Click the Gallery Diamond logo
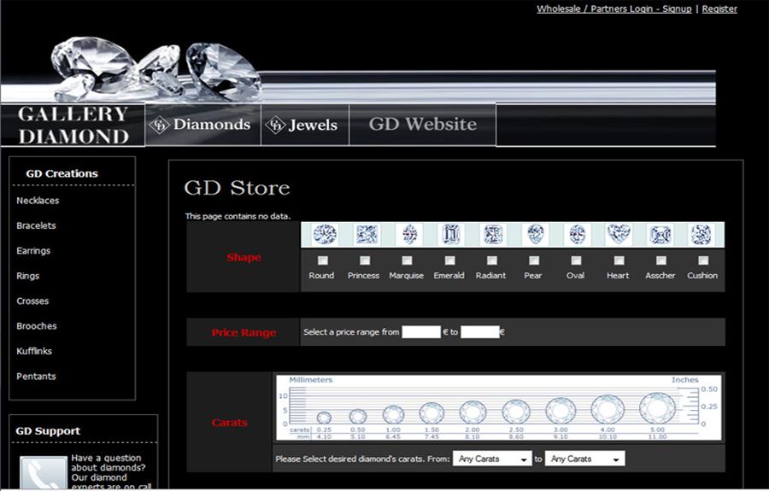 (x=73, y=125)
